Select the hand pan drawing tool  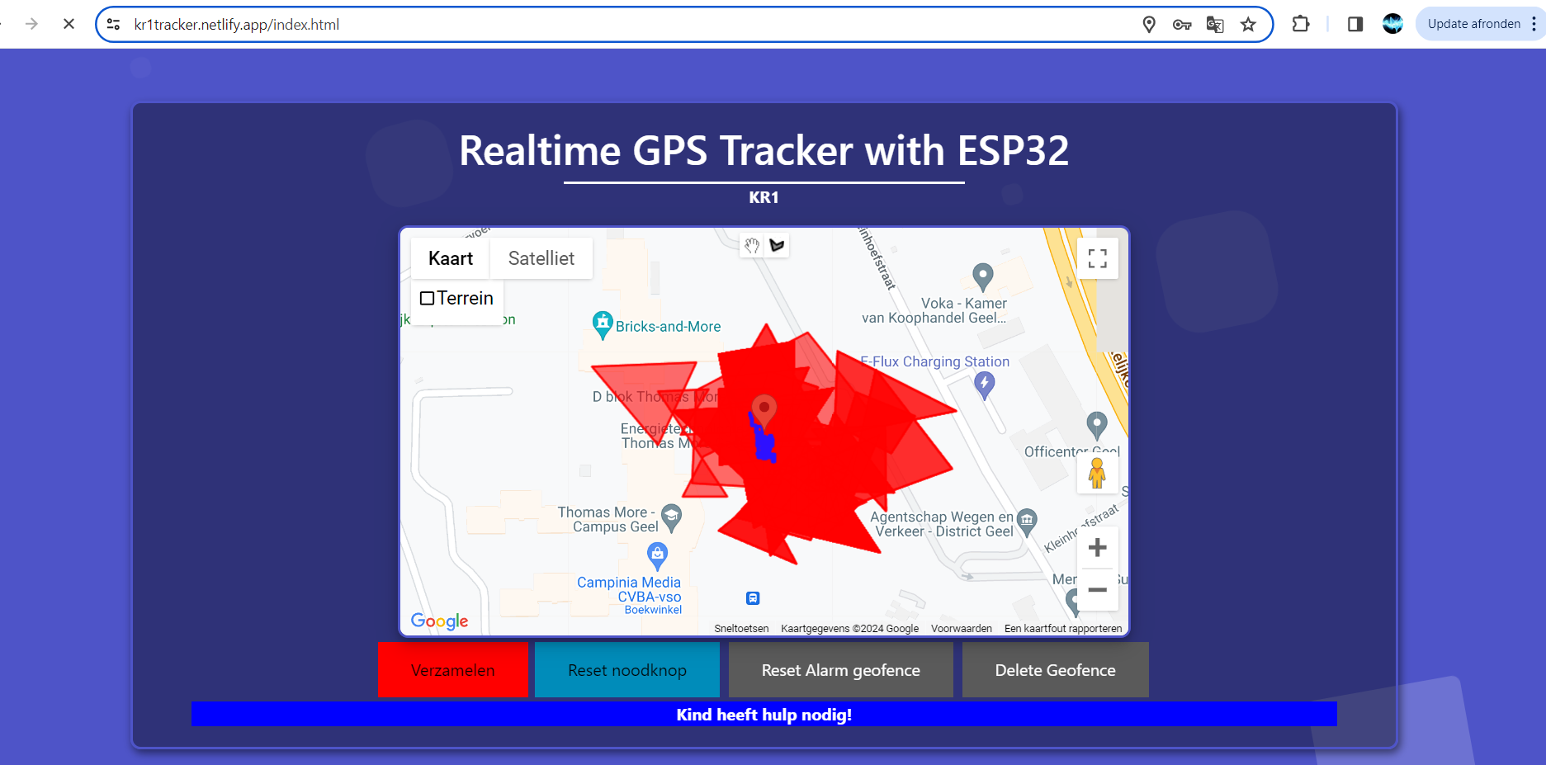pos(751,245)
